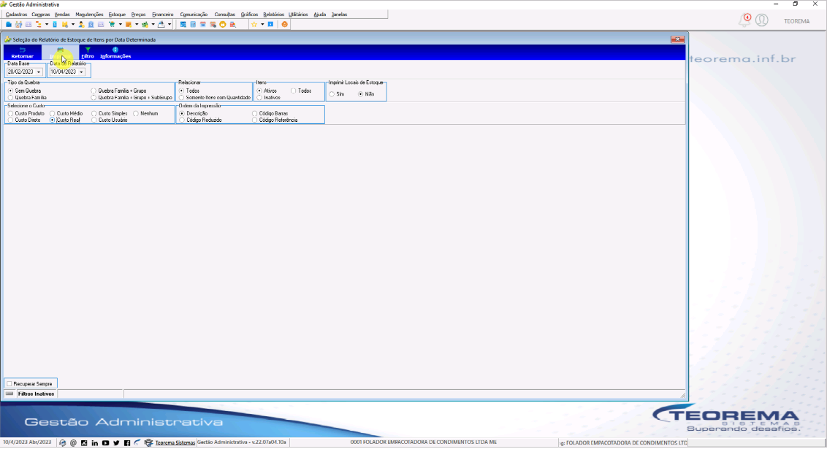
Task: Click the yellow clock toolbar icon
Action: pyautogui.click(x=223, y=24)
